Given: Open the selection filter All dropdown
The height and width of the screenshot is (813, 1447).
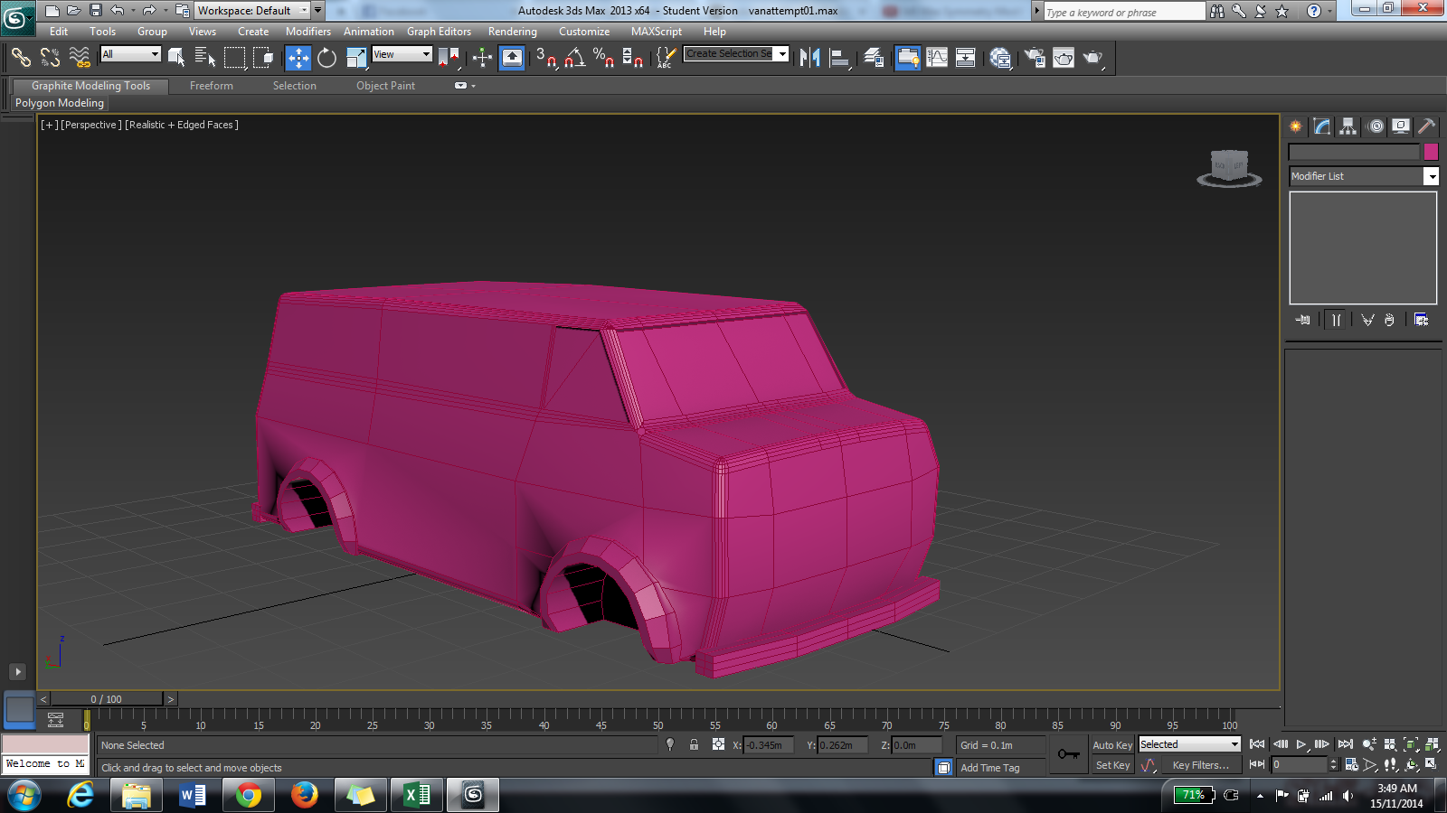Looking at the screenshot, I should pyautogui.click(x=130, y=54).
